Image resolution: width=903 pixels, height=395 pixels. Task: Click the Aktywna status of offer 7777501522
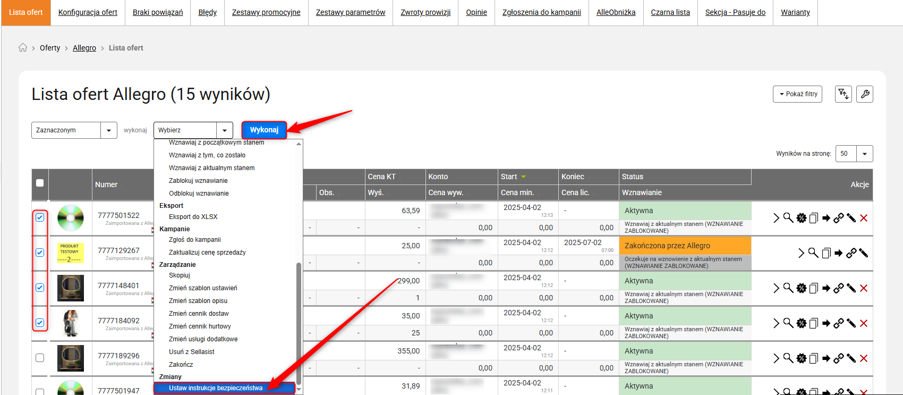coord(685,211)
